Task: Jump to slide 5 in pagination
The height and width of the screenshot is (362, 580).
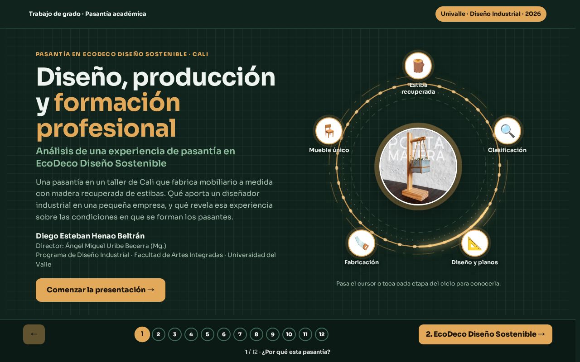Action: click(208, 334)
